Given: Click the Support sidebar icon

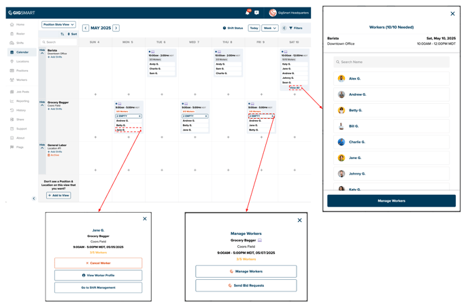Looking at the screenshot, I should pos(12,129).
